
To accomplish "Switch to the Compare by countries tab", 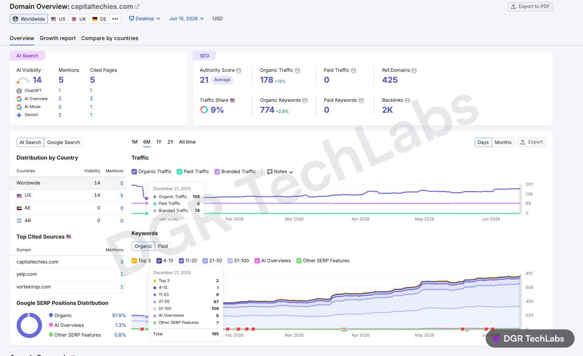I will [x=109, y=38].
